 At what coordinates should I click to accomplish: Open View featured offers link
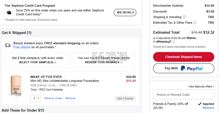(x=201, y=87)
